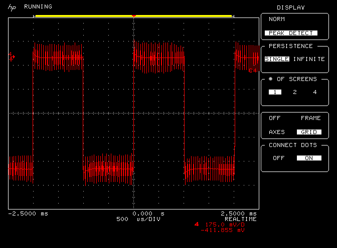Set persistence to INFINITE

click(309, 59)
